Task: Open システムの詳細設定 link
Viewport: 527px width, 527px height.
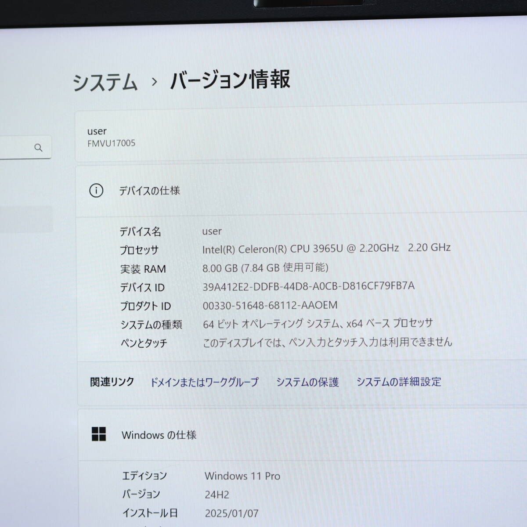Action: [399, 382]
